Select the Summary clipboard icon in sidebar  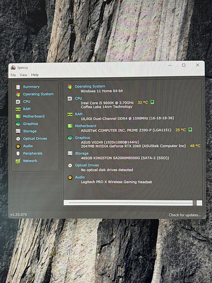pyautogui.click(x=18, y=87)
